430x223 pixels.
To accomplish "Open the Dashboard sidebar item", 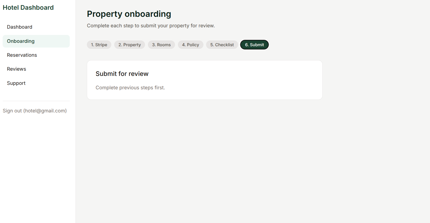I will pyautogui.click(x=36, y=27).
